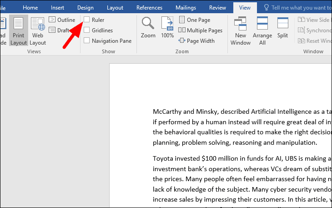This screenshot has width=332, height=208.
Task: Open the Review tab
Action: [217, 8]
